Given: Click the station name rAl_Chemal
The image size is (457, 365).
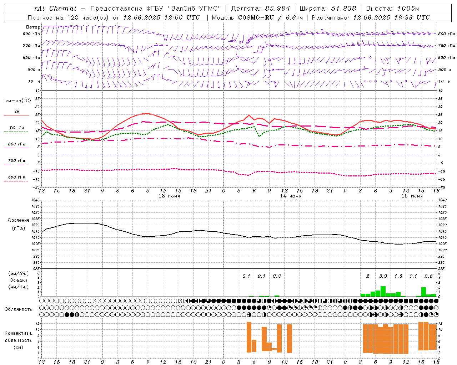Looking at the screenshot, I should [55, 9].
